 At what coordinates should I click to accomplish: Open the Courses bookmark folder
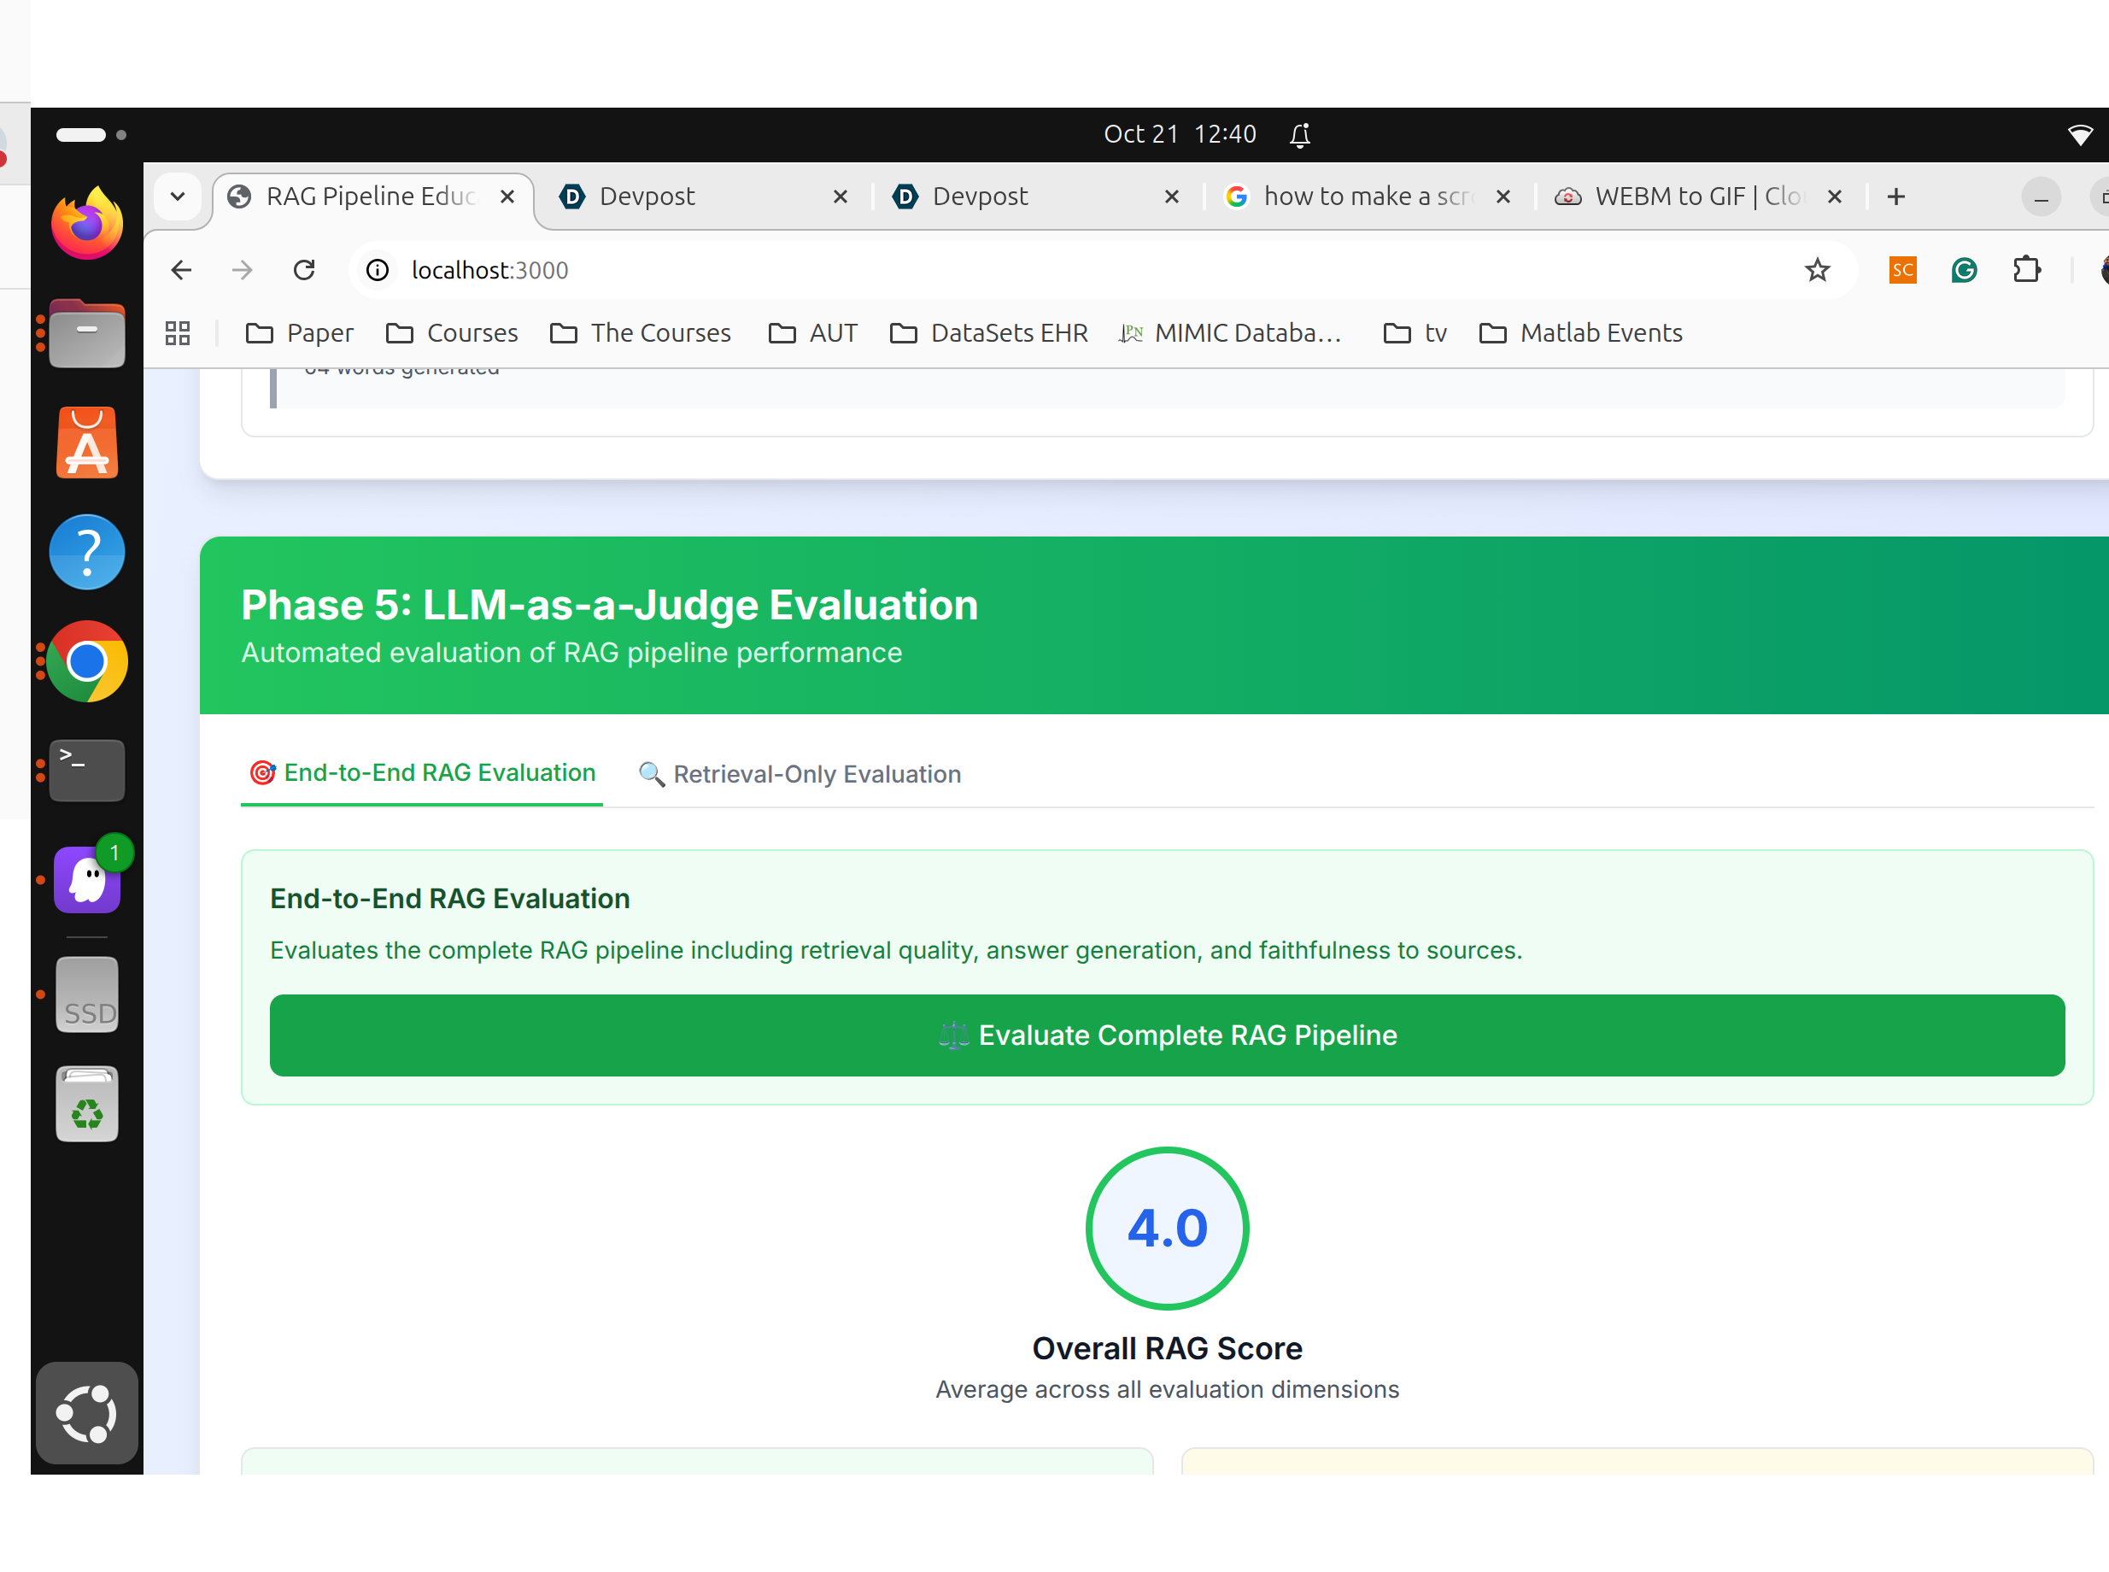pyautogui.click(x=453, y=333)
